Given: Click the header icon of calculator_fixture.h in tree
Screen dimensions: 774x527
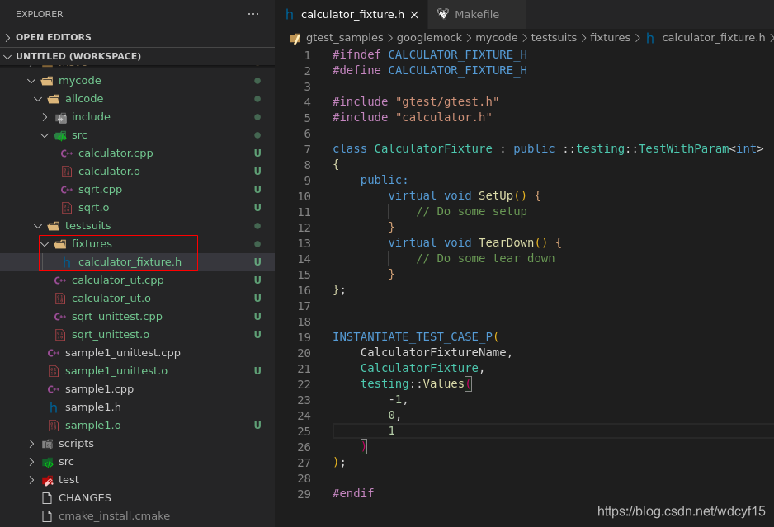Looking at the screenshot, I should pos(67,262).
